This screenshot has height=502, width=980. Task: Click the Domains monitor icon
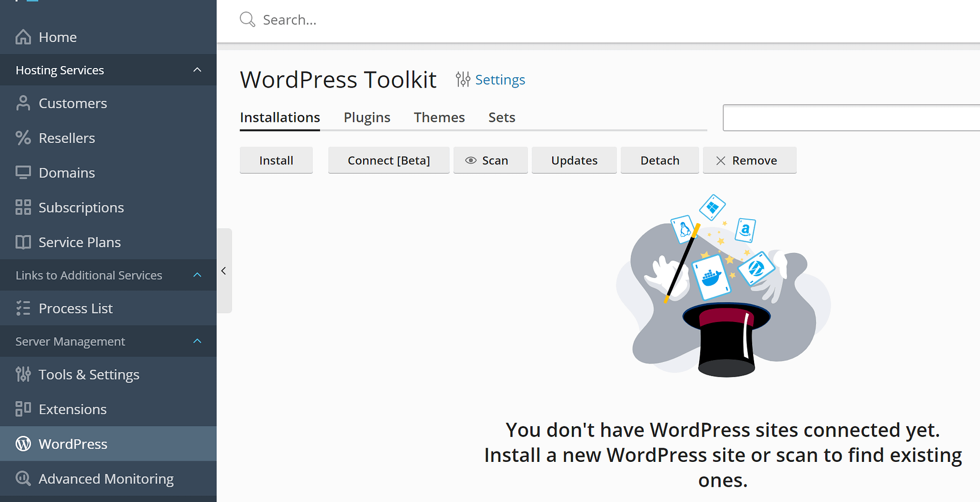23,173
